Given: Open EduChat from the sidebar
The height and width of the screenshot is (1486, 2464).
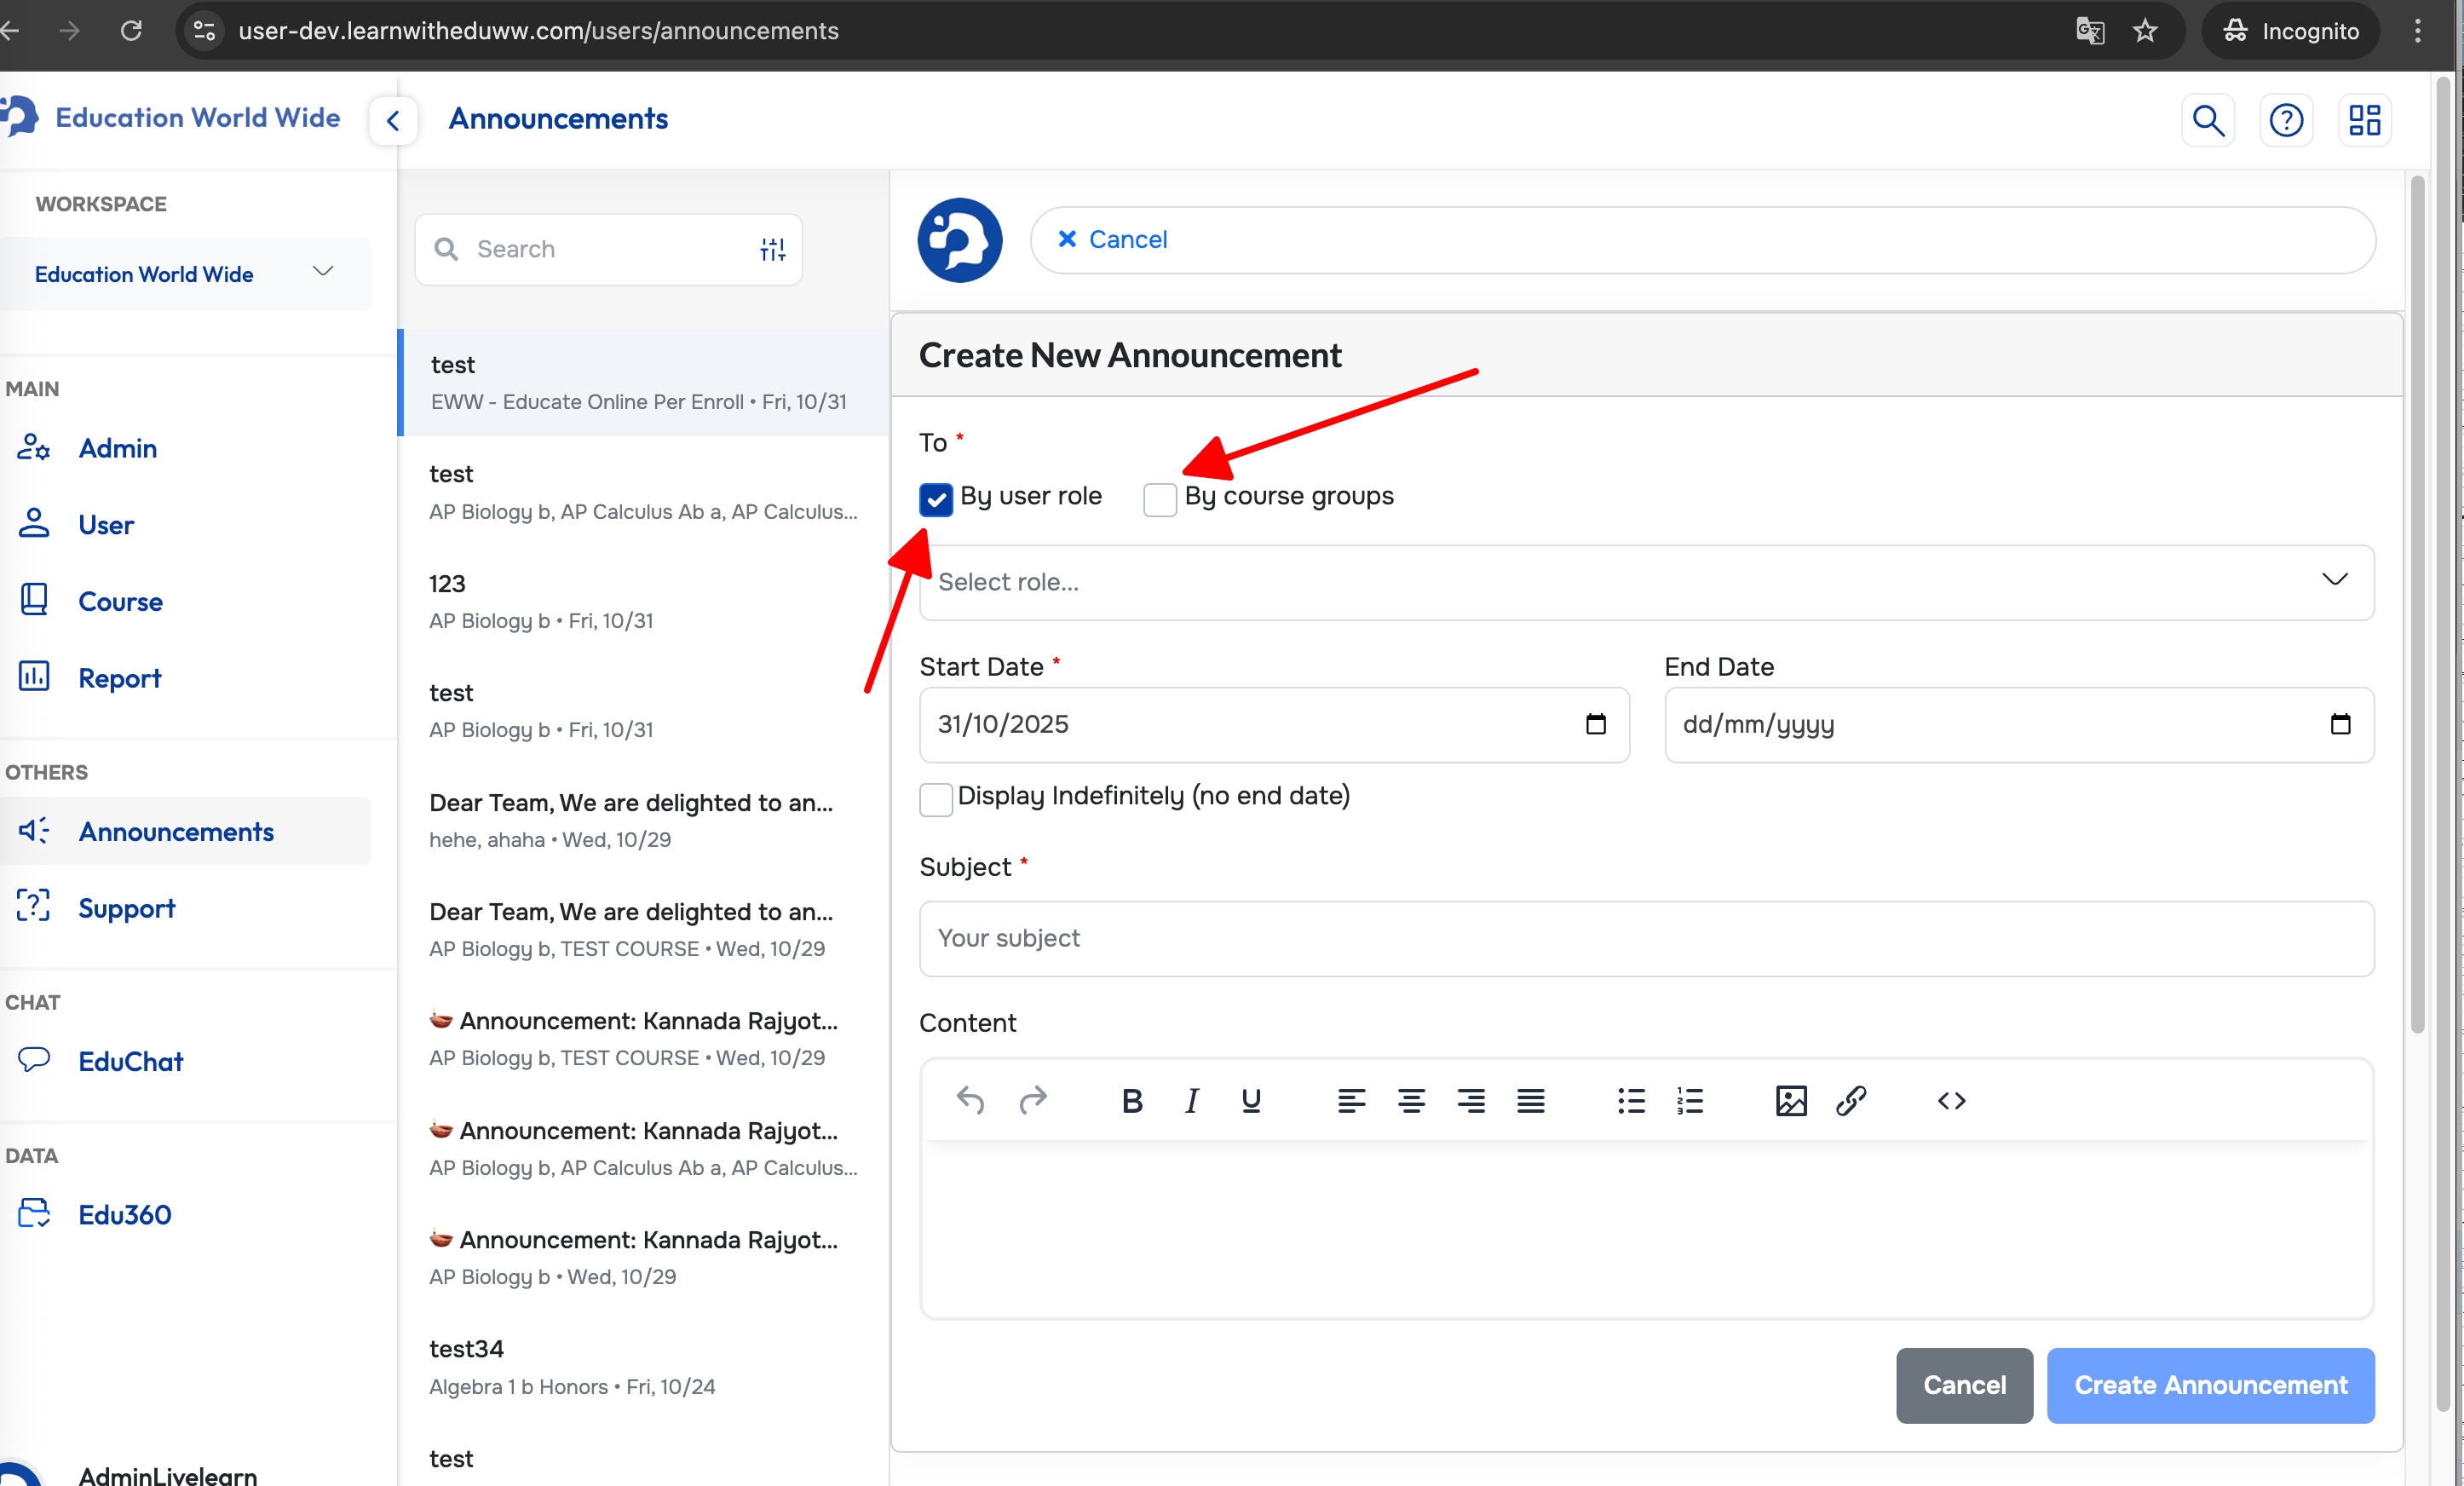Looking at the screenshot, I should (x=130, y=1061).
